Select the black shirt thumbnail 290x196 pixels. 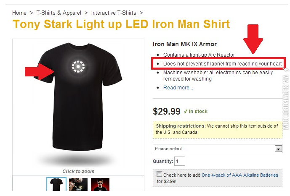click(56, 185)
